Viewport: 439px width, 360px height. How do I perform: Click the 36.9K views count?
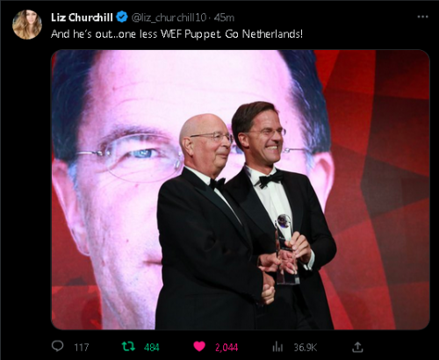tap(305, 347)
